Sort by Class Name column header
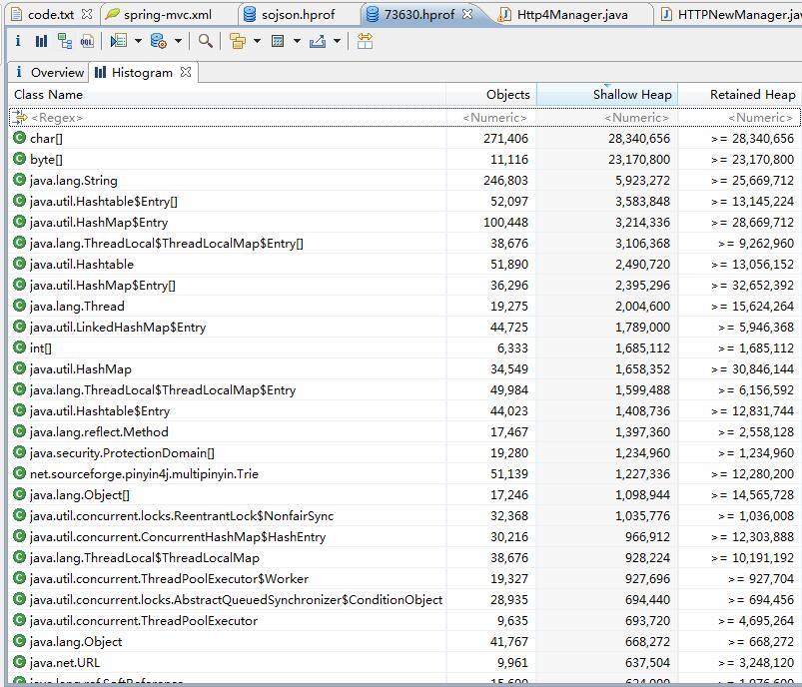 [x=227, y=95]
